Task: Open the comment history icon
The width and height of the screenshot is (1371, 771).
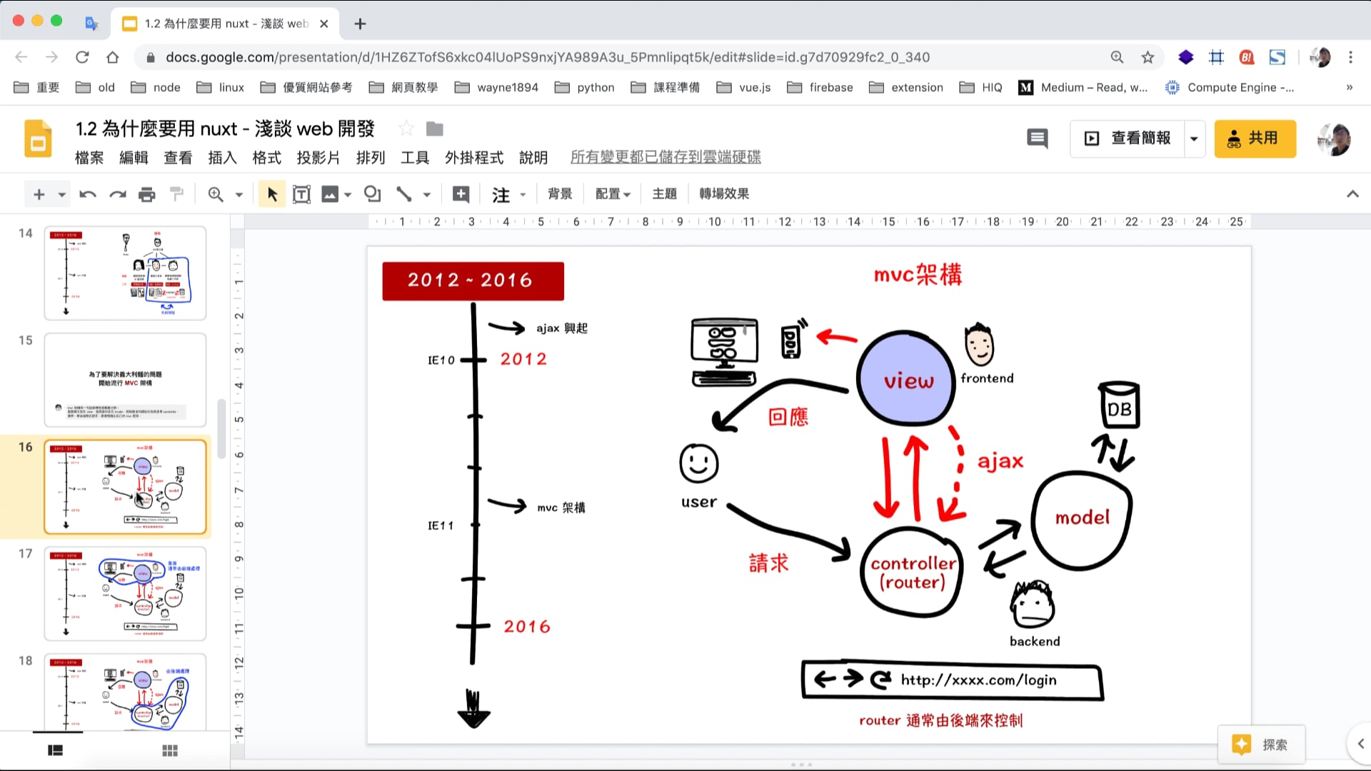Action: [x=1037, y=138]
